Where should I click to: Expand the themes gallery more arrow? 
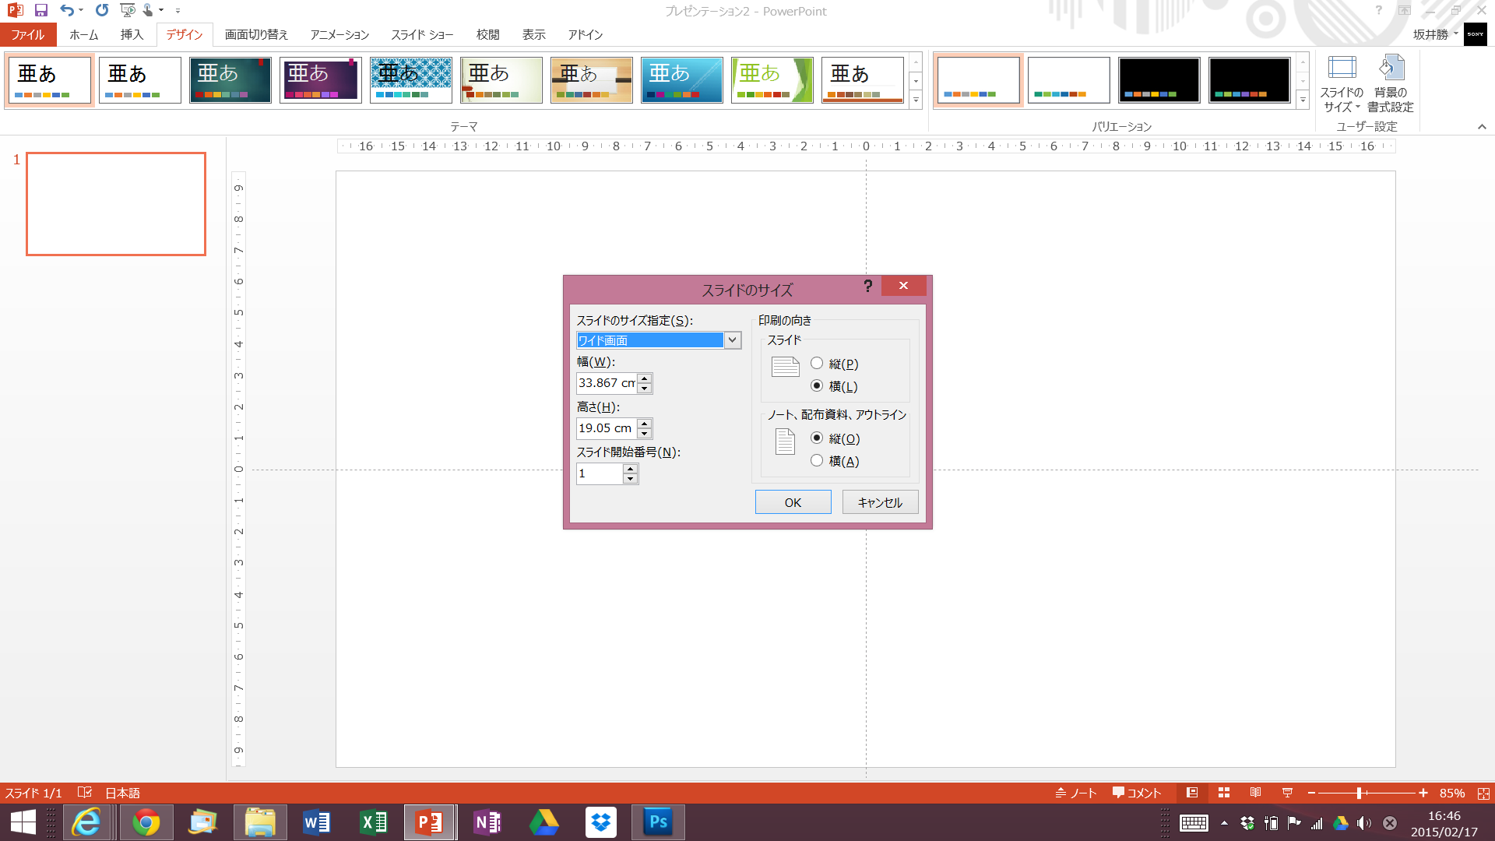[916, 100]
